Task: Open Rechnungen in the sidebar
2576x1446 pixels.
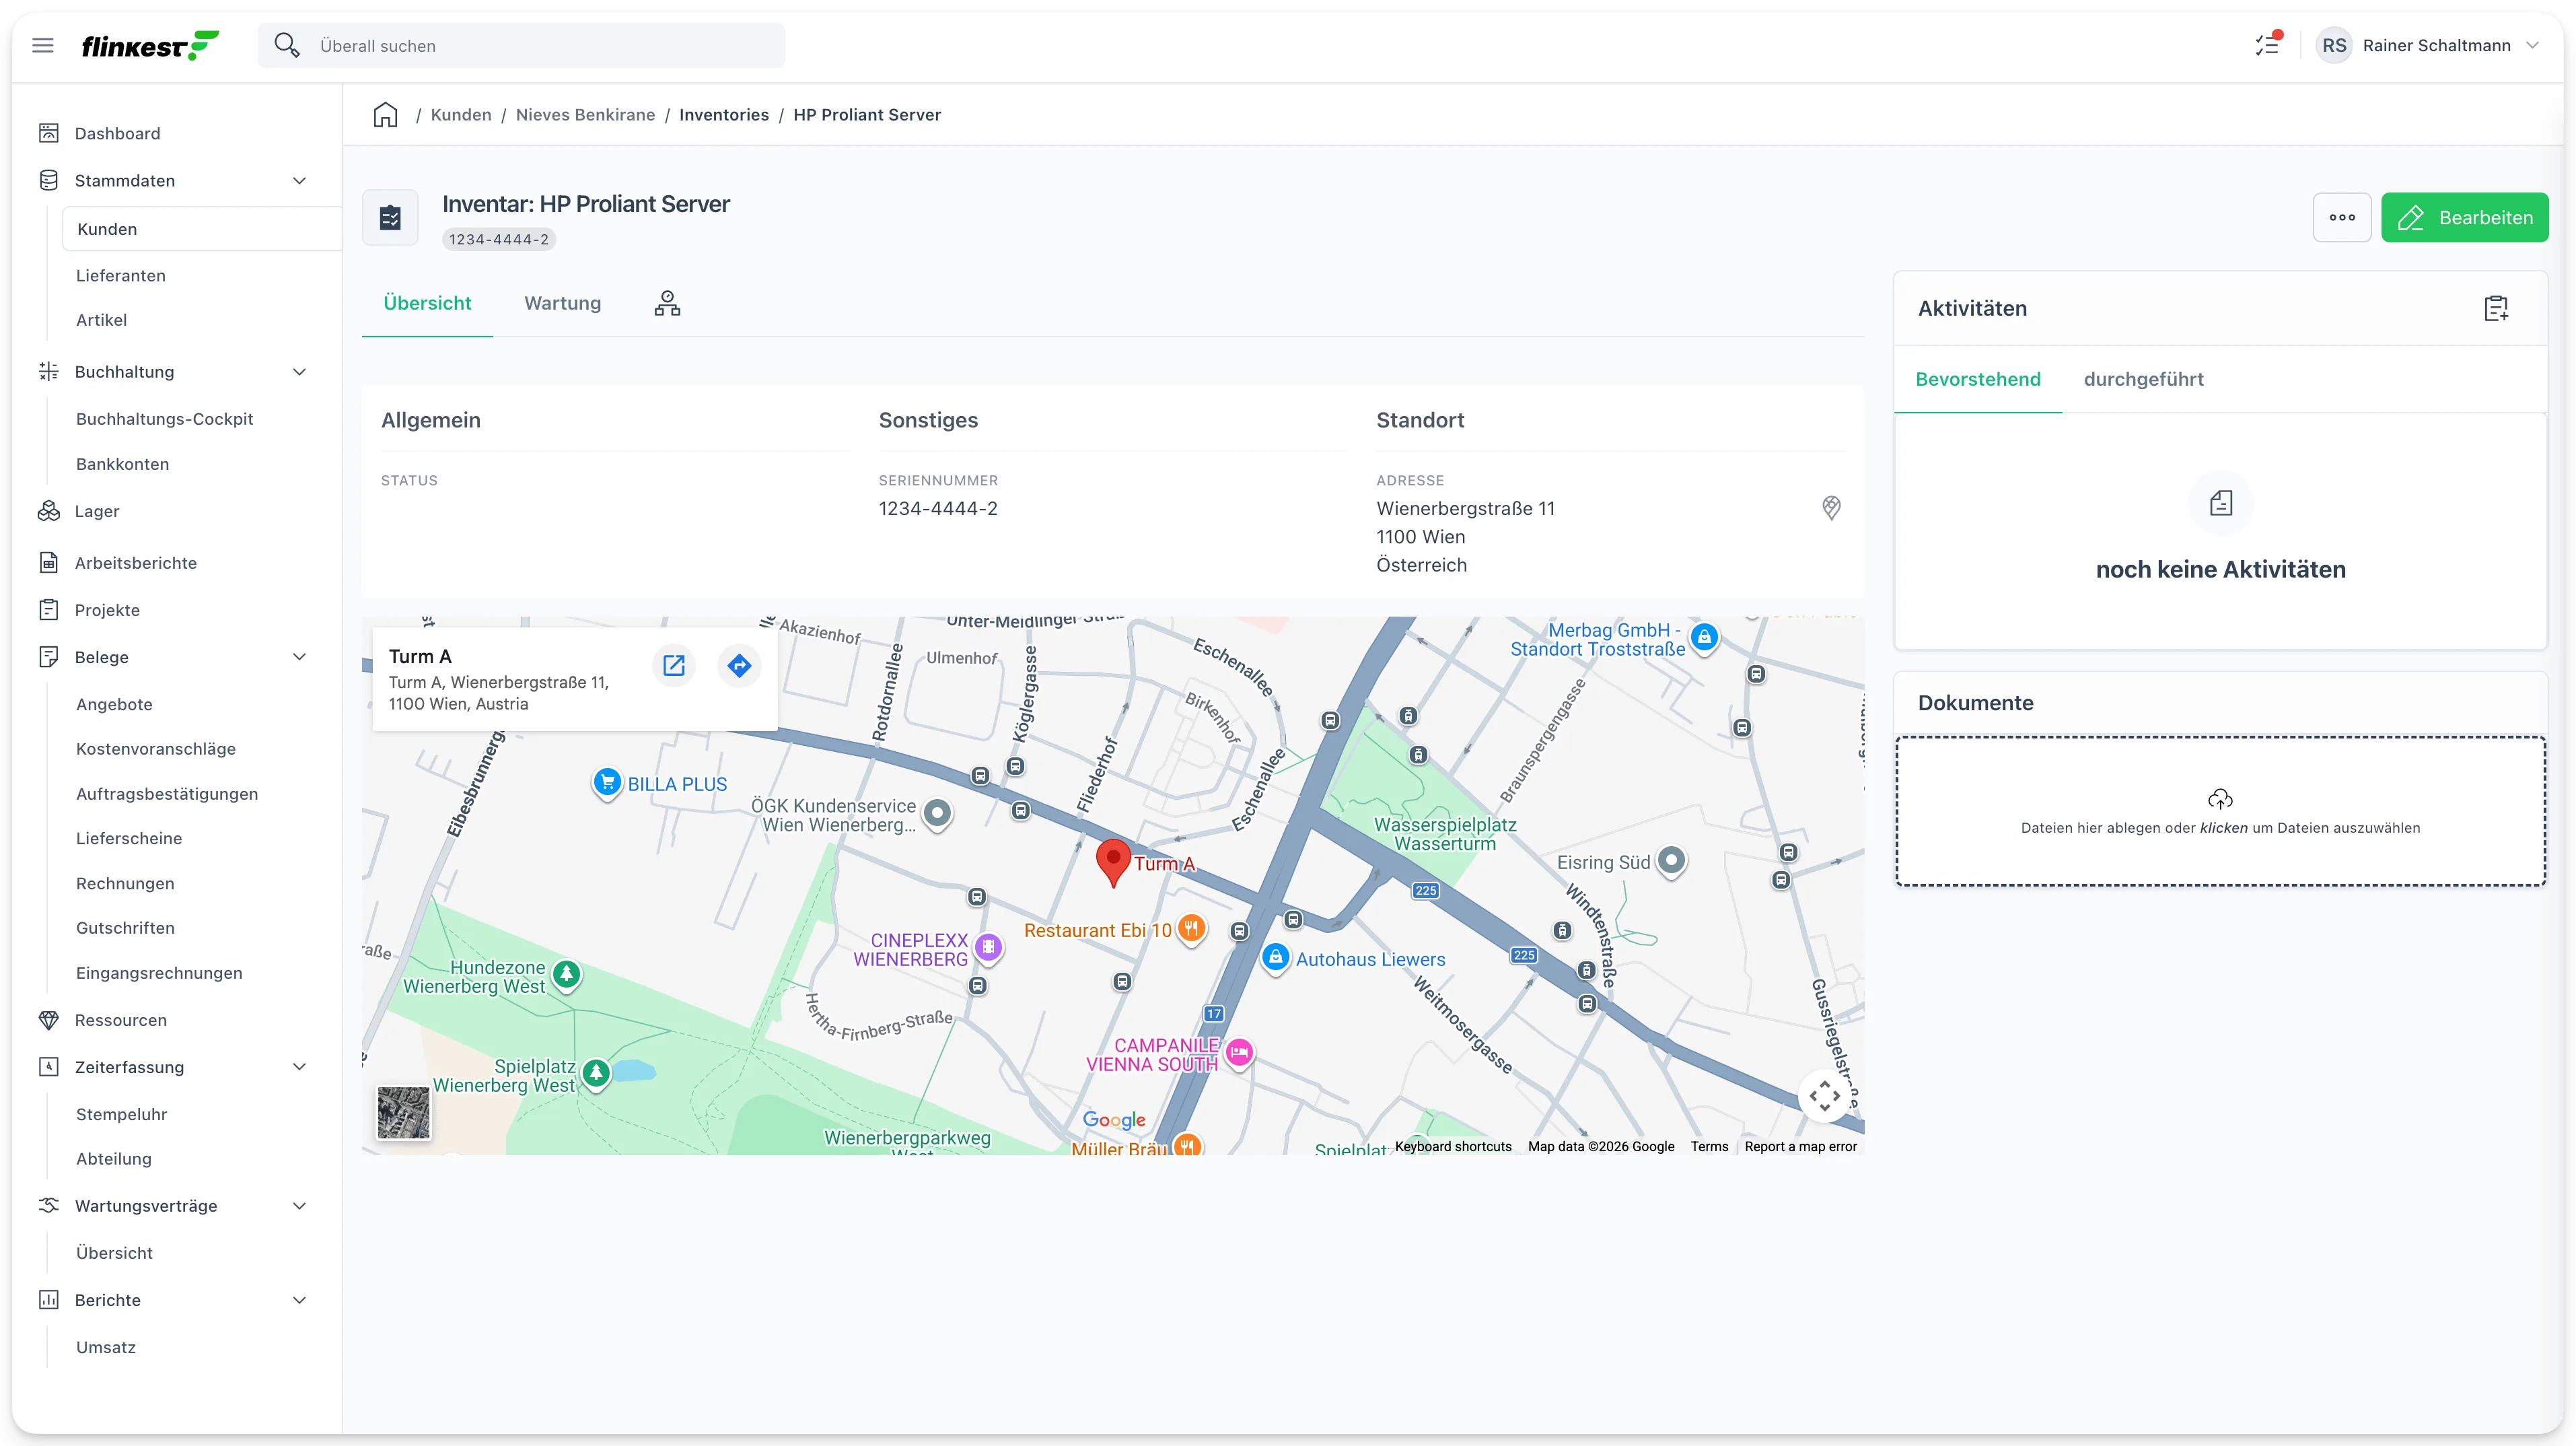Action: tap(125, 884)
